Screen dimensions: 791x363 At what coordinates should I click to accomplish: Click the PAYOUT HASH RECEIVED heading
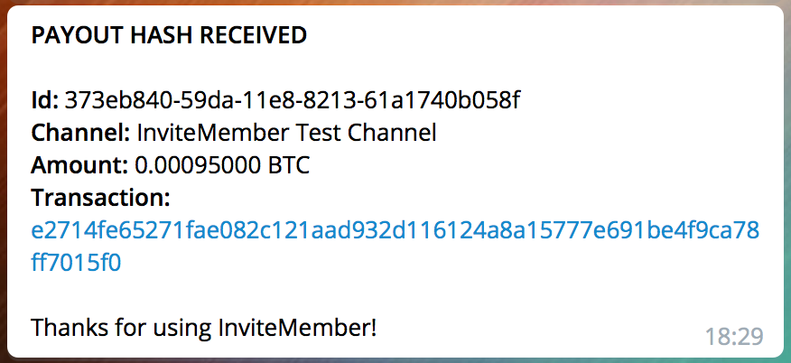[x=169, y=35]
